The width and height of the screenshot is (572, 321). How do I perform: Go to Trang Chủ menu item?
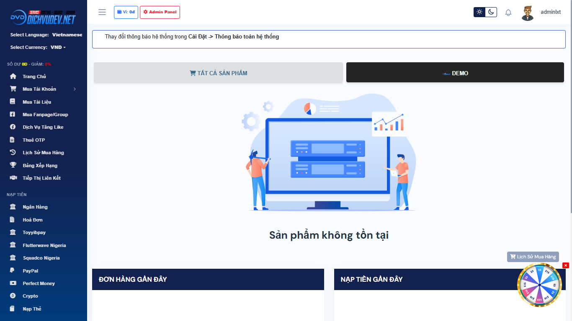[34, 76]
